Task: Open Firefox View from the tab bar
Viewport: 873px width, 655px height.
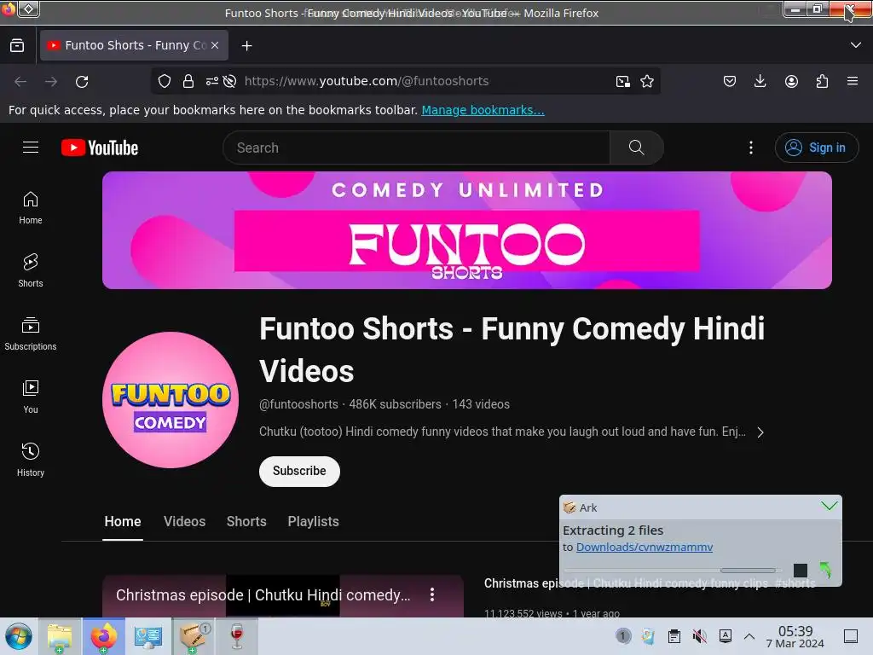Action: click(x=17, y=46)
